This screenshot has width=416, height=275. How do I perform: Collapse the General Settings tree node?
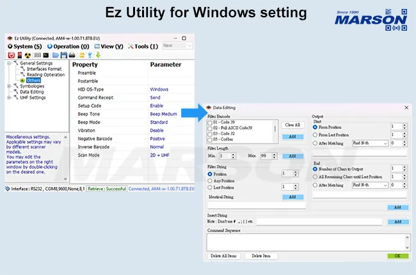coord(9,63)
